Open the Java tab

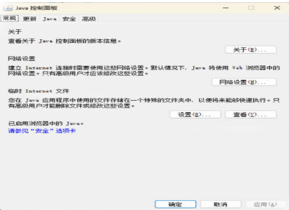click(x=49, y=19)
